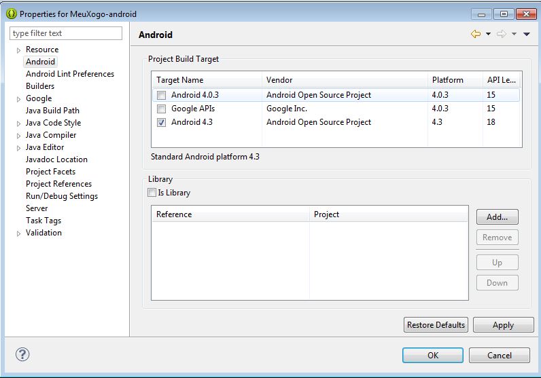Open the view menu triangle in header

click(527, 34)
